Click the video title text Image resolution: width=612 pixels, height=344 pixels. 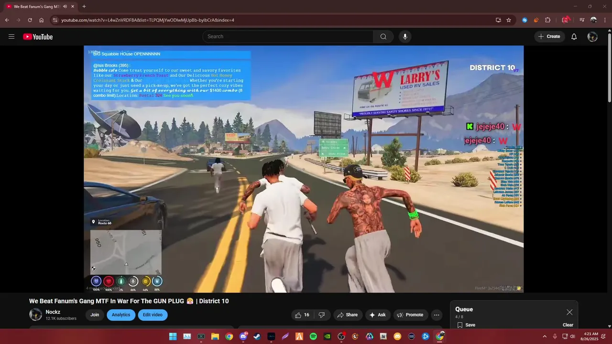(129, 301)
